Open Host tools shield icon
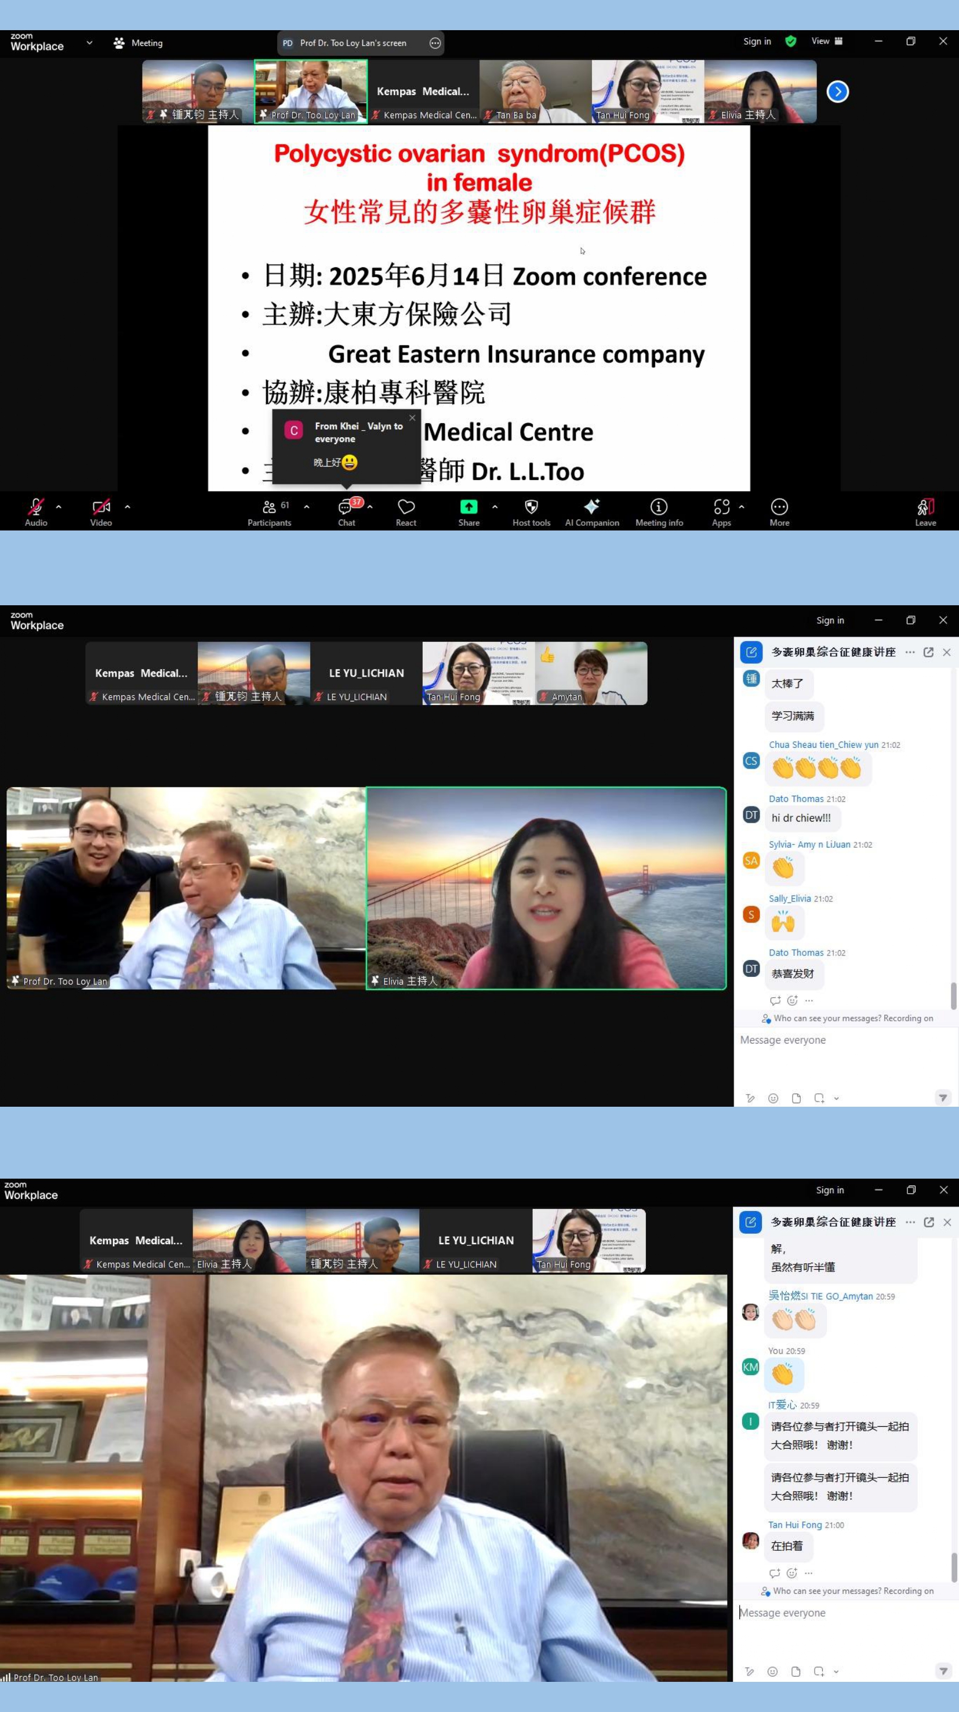 pos(531,510)
